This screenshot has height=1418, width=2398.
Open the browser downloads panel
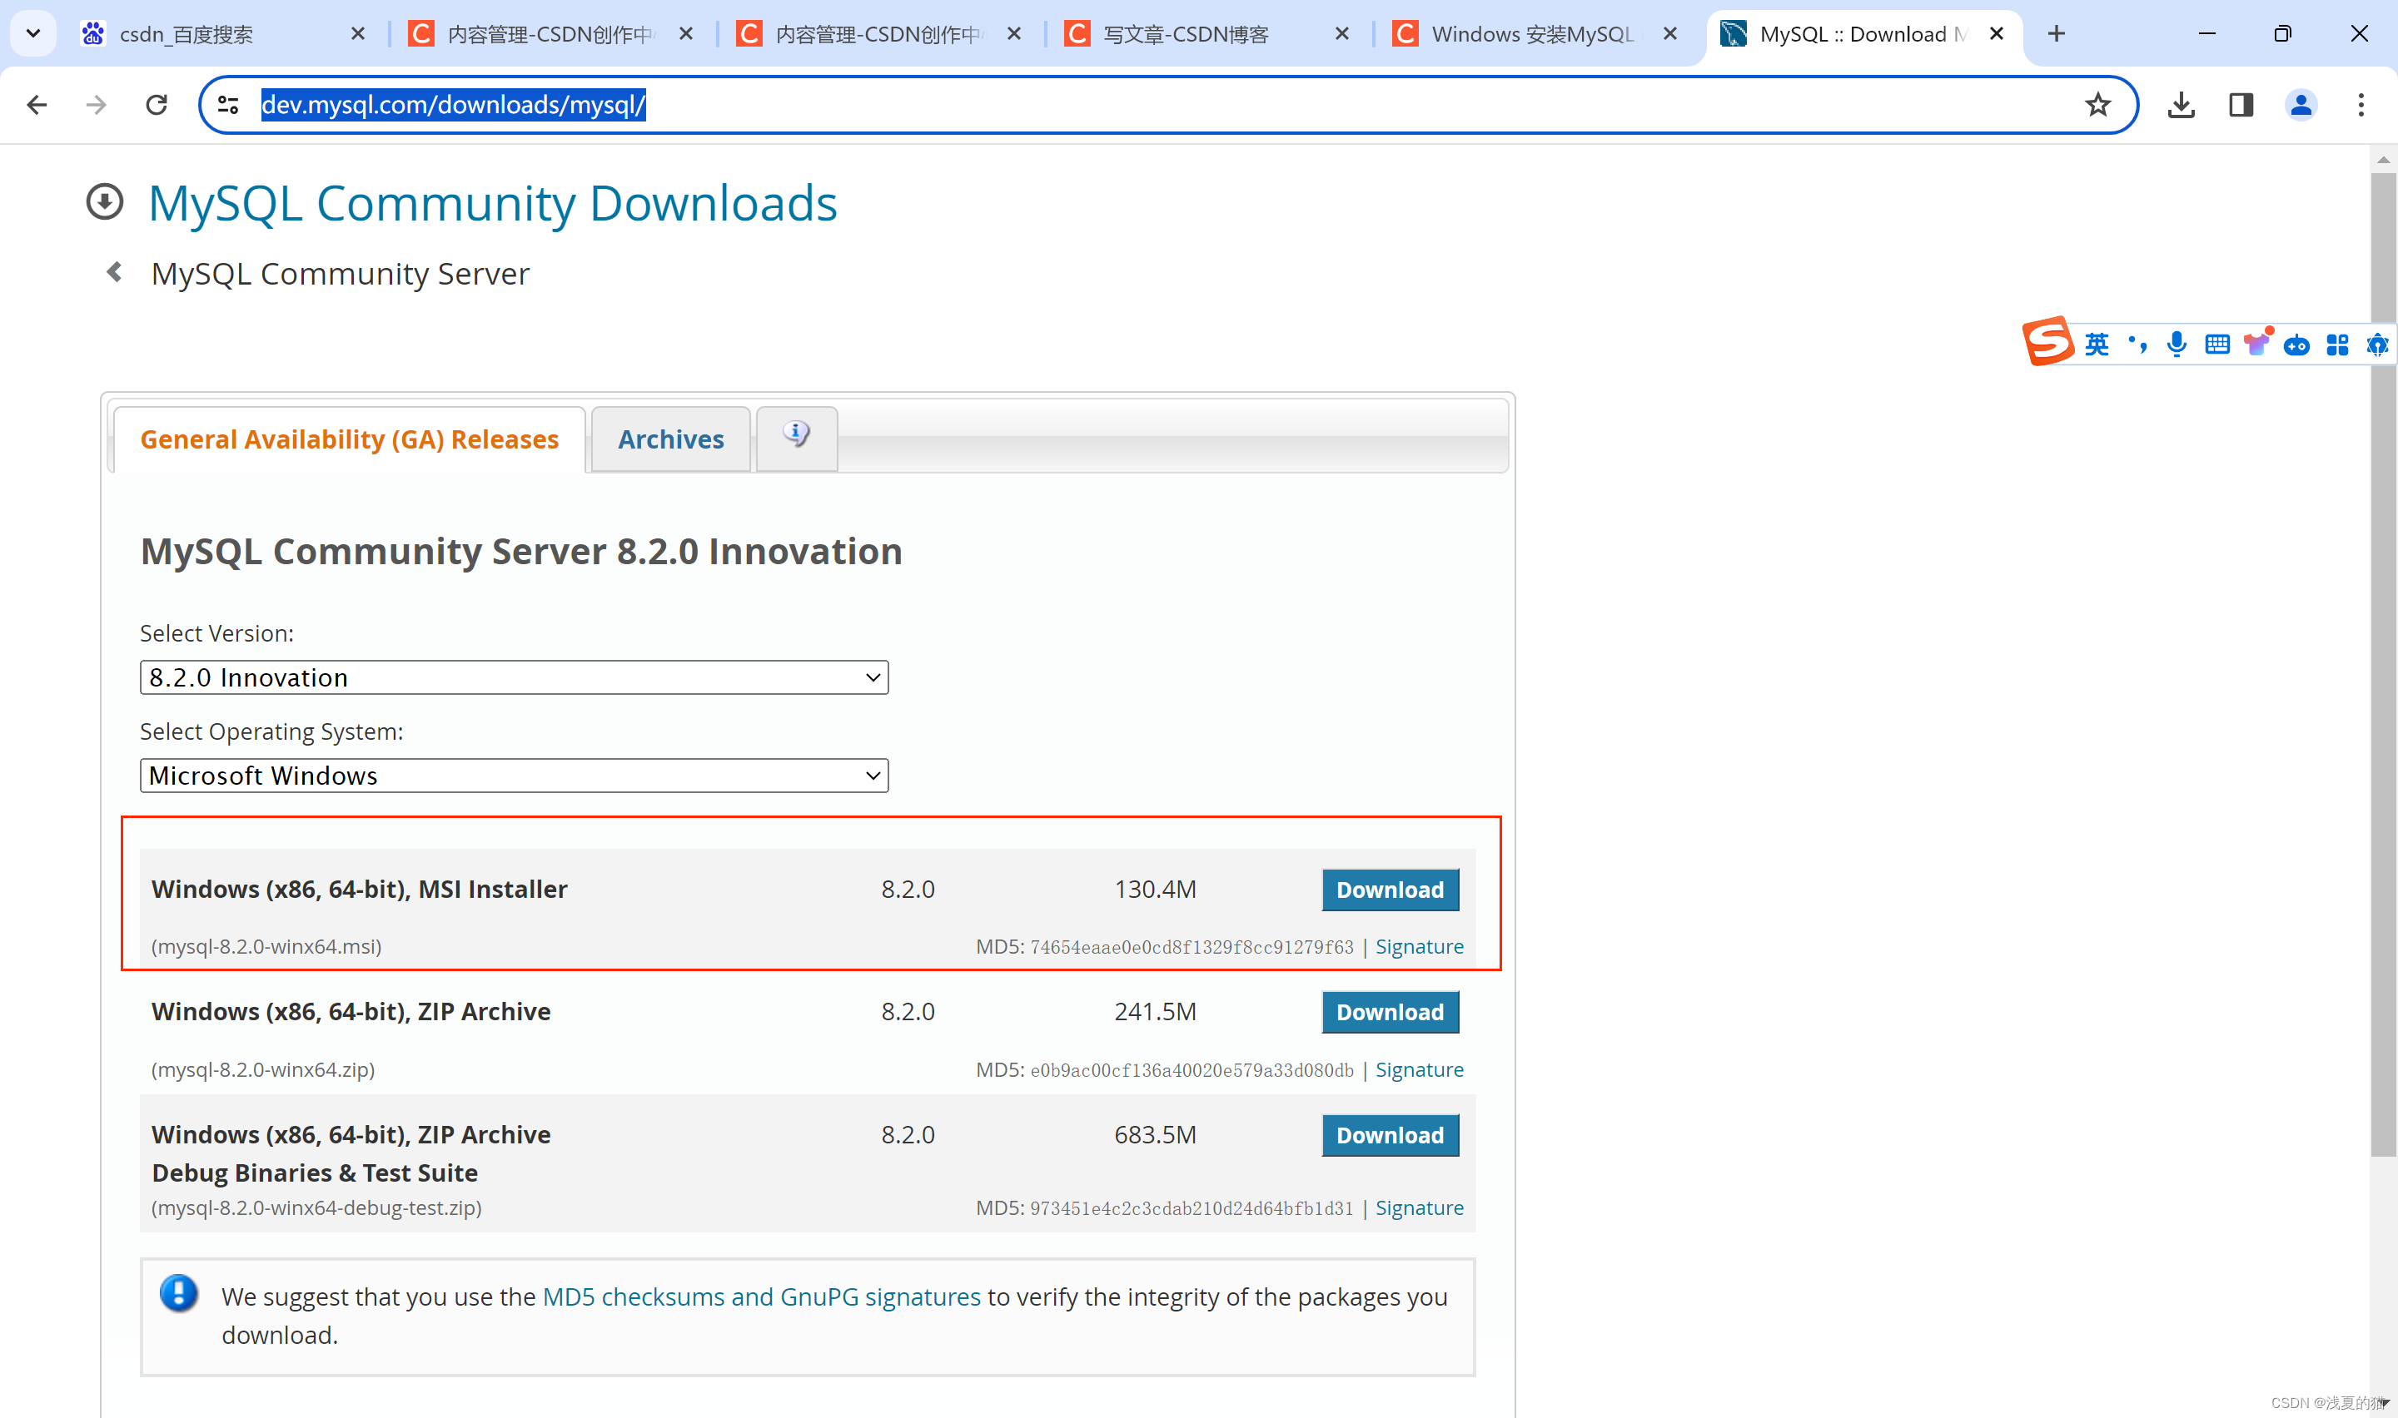pos(2181,105)
